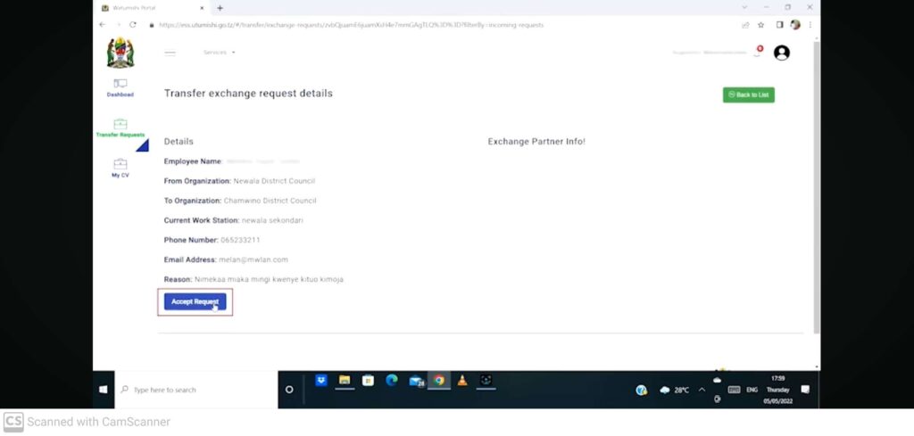Open the Dashboard sidebar icon

coord(120,87)
